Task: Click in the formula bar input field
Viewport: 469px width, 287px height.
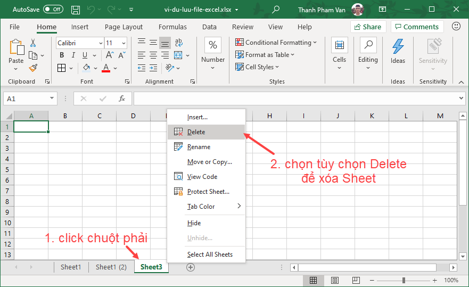Action: point(295,99)
